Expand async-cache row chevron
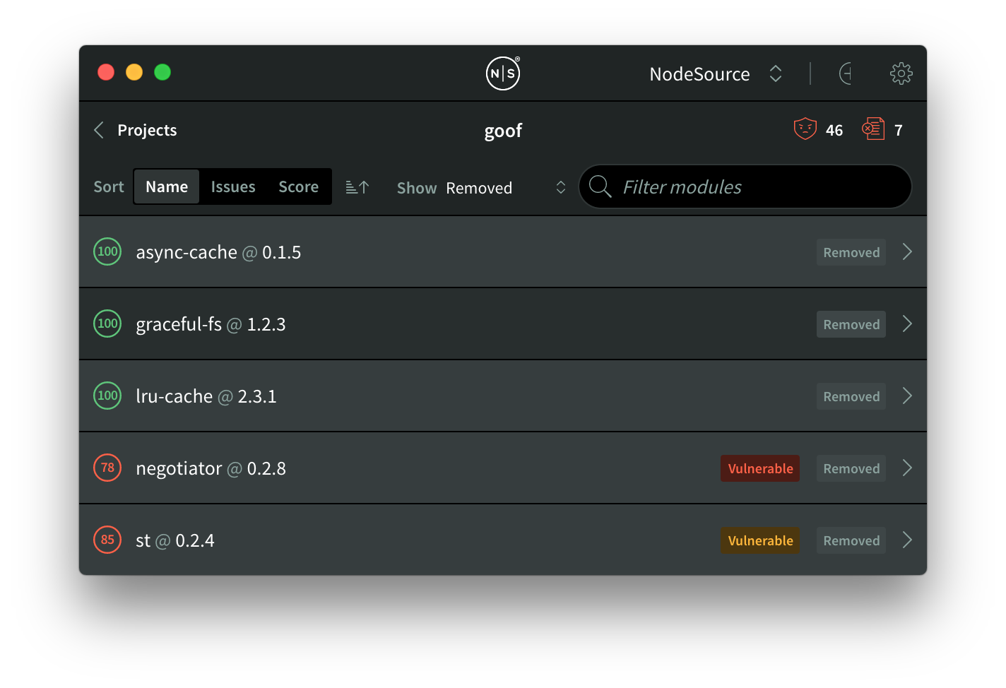 [908, 251]
